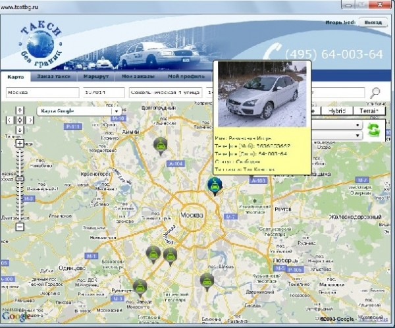
Task: Zoom in with the plus button
Action: coord(20,143)
